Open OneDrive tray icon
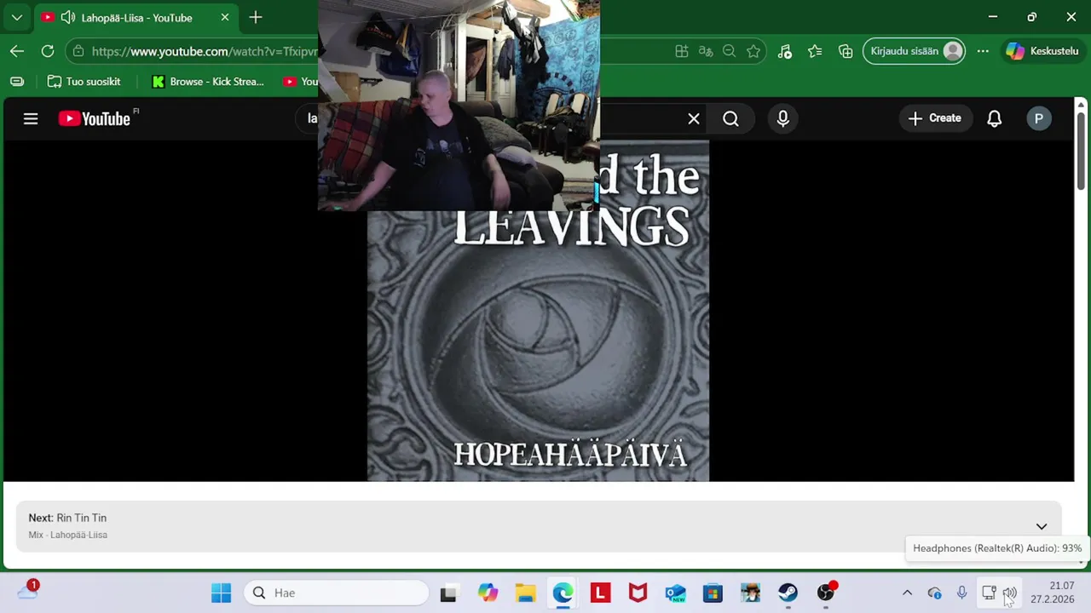The width and height of the screenshot is (1091, 613). (x=934, y=593)
